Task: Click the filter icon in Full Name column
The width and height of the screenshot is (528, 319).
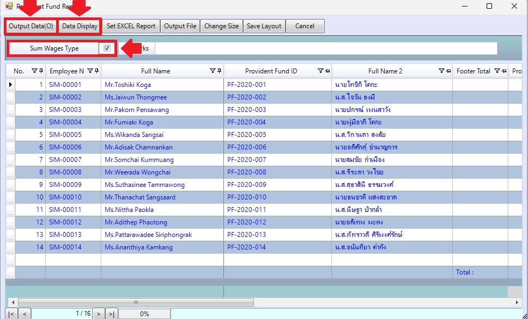Action: pyautogui.click(x=213, y=71)
